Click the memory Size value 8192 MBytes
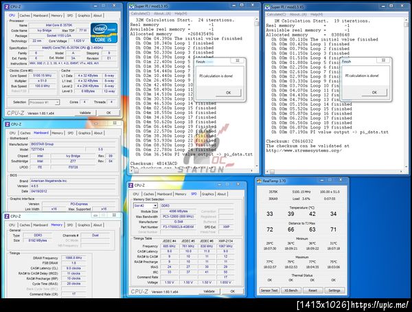 [38, 241]
